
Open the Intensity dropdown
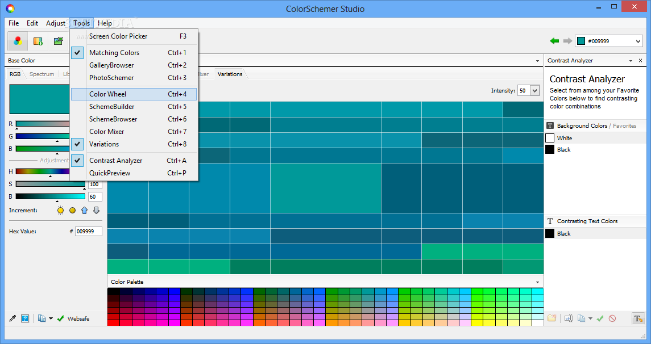click(x=535, y=90)
